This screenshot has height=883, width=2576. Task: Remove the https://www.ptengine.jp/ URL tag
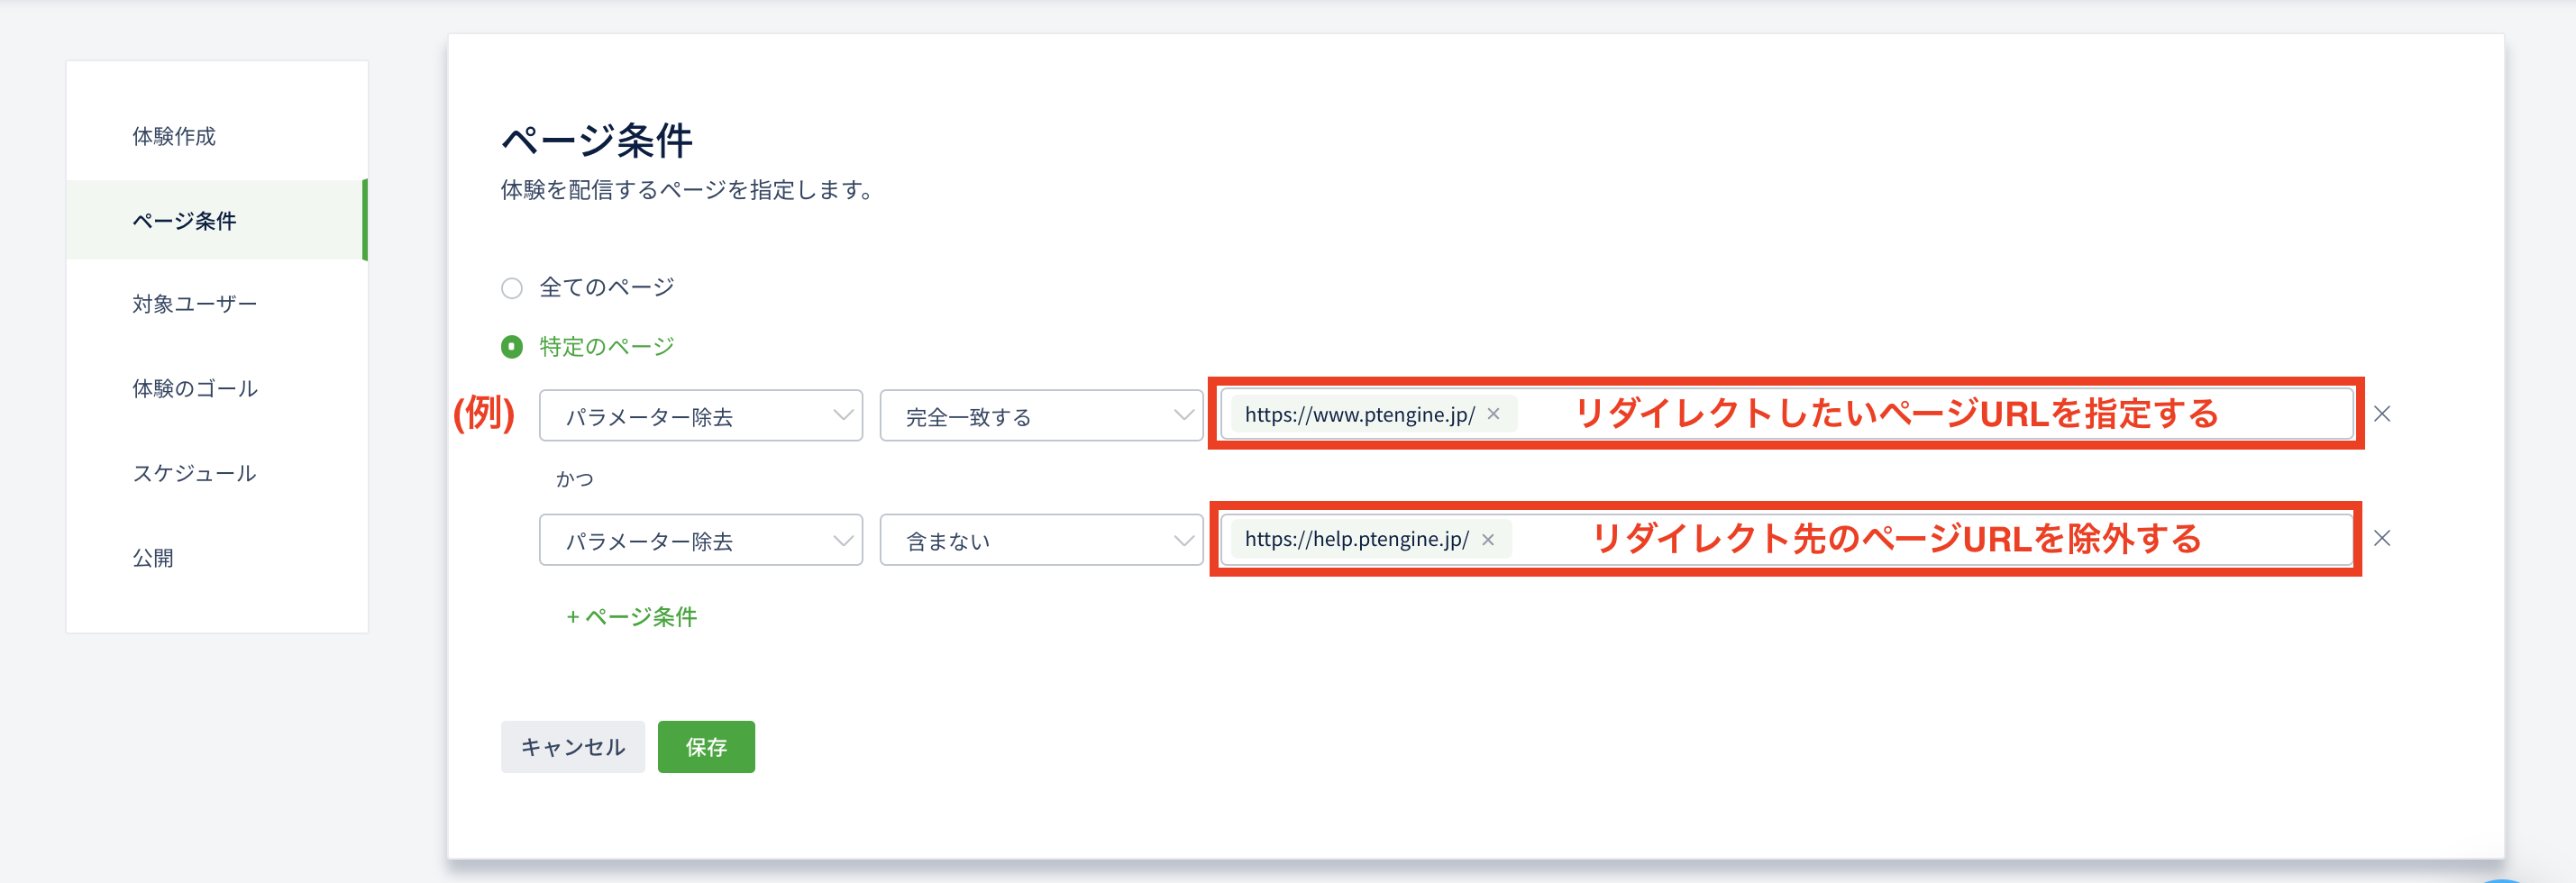pos(1493,414)
